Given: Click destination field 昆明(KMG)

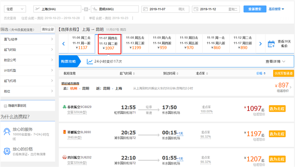Looking at the screenshot, I should coord(115,9).
